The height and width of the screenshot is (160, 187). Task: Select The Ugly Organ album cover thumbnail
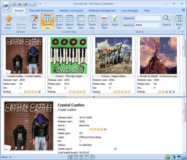tap(69, 56)
